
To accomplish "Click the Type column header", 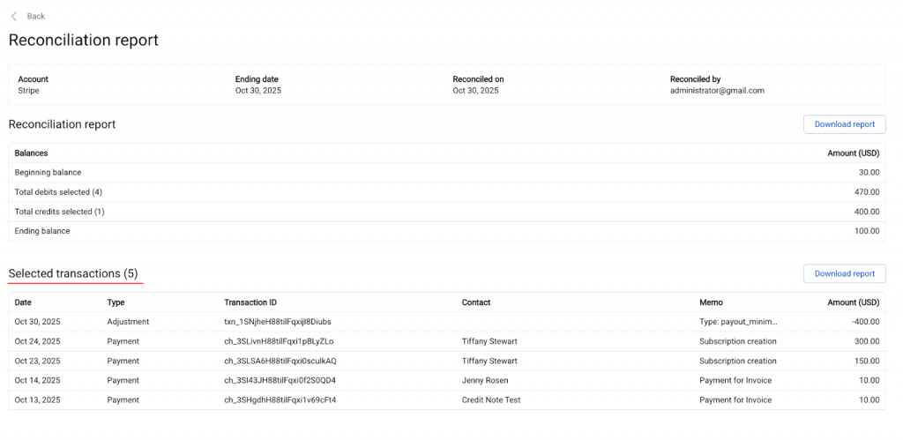I will 116,302.
